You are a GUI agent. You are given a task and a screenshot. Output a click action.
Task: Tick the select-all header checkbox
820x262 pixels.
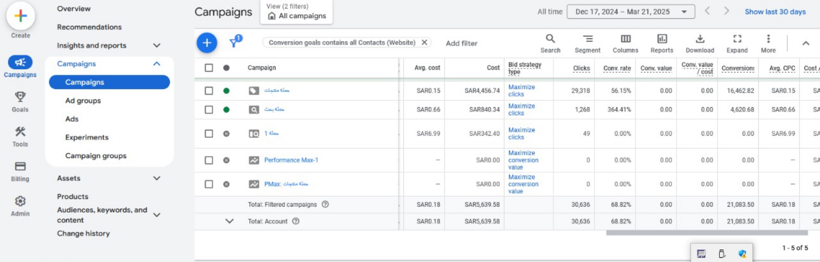(209, 68)
